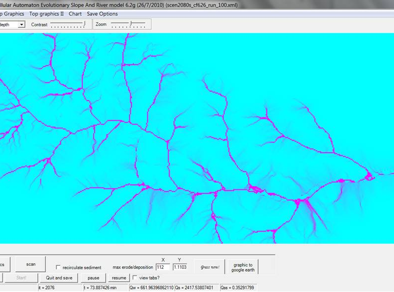The height and width of the screenshot is (292, 394).
Task: Click graphic to google earth button
Action: [243, 267]
